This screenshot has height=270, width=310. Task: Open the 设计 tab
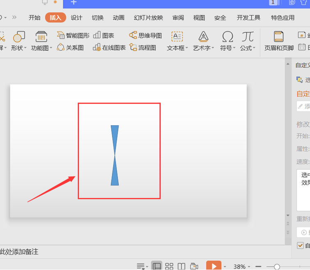[76, 18]
